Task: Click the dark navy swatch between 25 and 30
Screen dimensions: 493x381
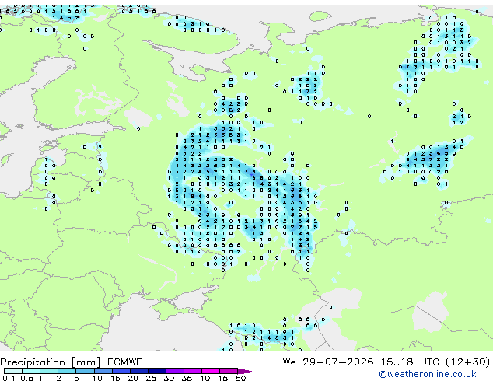Action: (157, 371)
